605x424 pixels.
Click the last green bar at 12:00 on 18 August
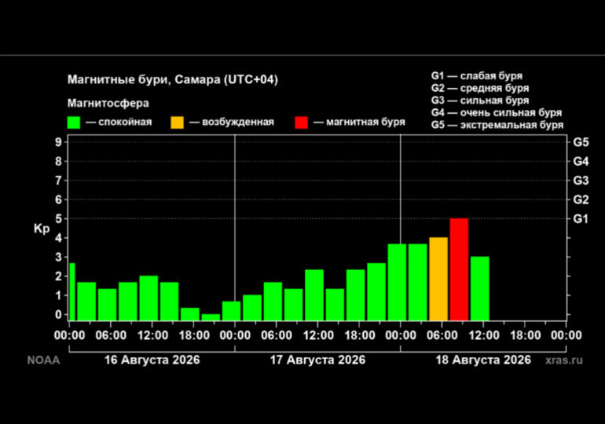click(480, 288)
